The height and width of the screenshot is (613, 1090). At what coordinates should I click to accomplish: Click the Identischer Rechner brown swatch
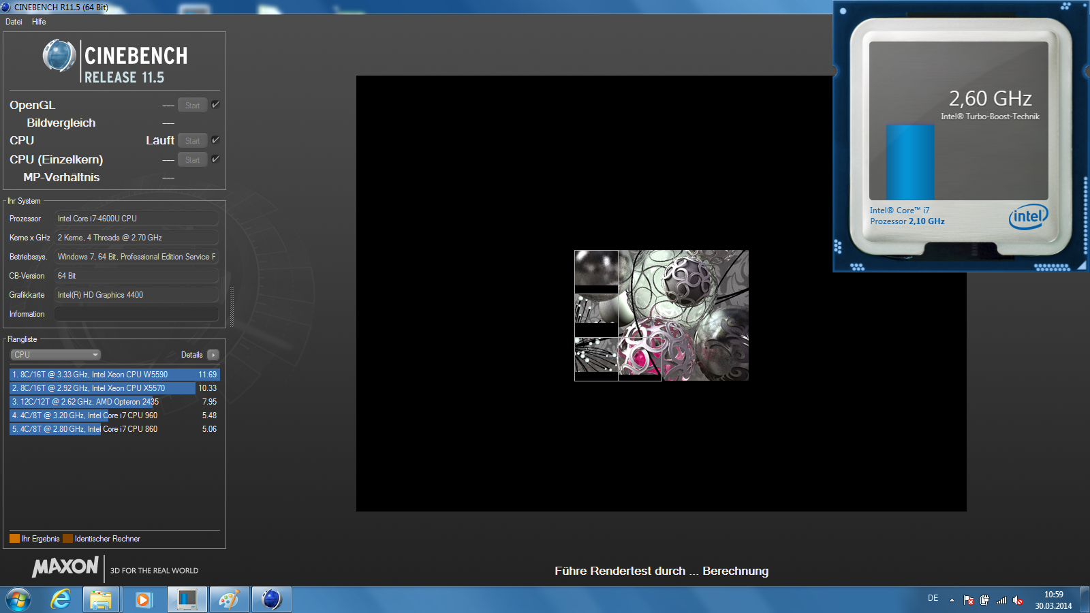point(67,539)
